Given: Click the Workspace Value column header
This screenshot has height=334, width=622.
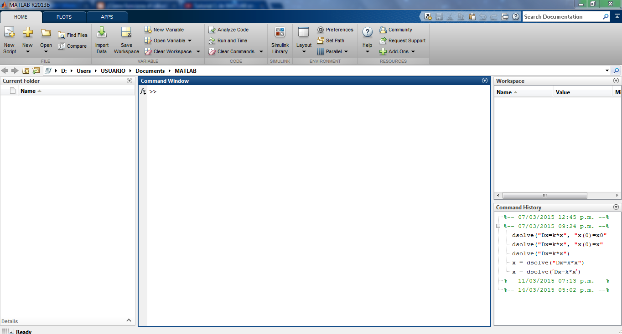Looking at the screenshot, I should (x=583, y=92).
